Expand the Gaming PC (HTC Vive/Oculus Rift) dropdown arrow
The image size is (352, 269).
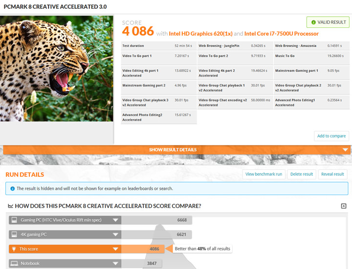click(116, 220)
